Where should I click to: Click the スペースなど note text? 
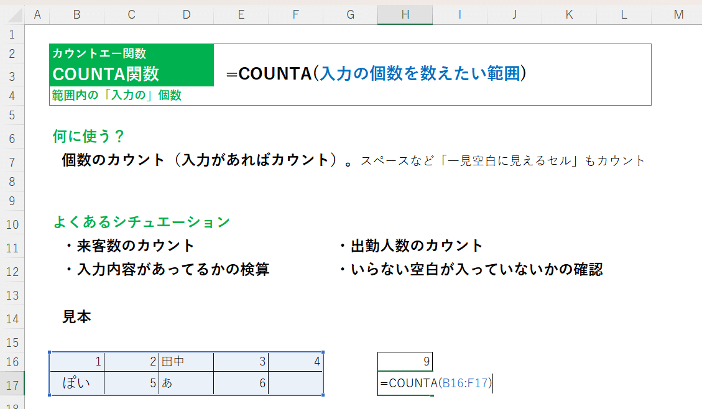click(502, 160)
